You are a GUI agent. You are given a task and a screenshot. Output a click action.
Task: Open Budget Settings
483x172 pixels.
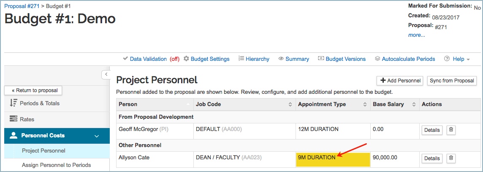[206, 59]
